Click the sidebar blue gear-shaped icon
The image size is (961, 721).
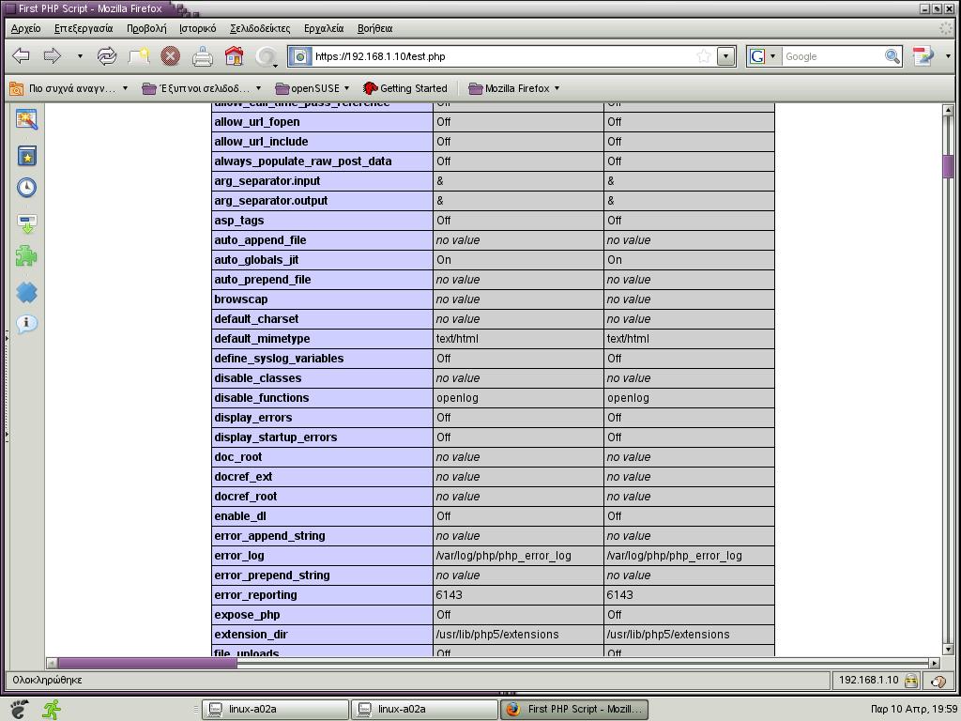point(26,293)
